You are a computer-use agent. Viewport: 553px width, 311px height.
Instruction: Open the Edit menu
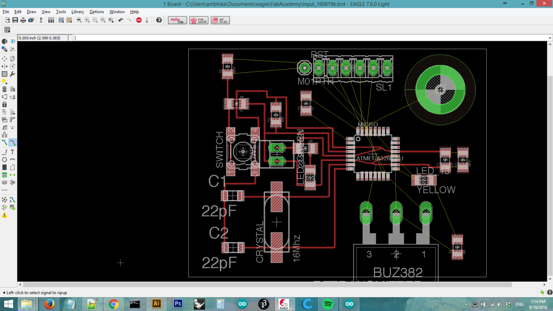[18, 12]
